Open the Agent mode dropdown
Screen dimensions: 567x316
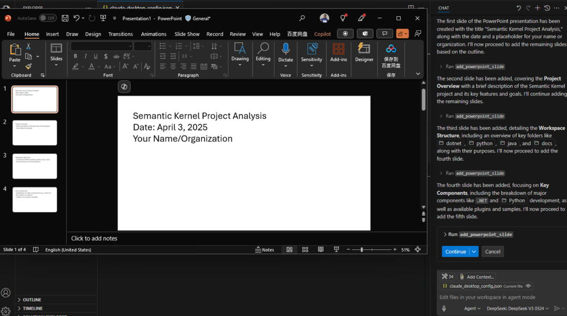tap(472, 309)
